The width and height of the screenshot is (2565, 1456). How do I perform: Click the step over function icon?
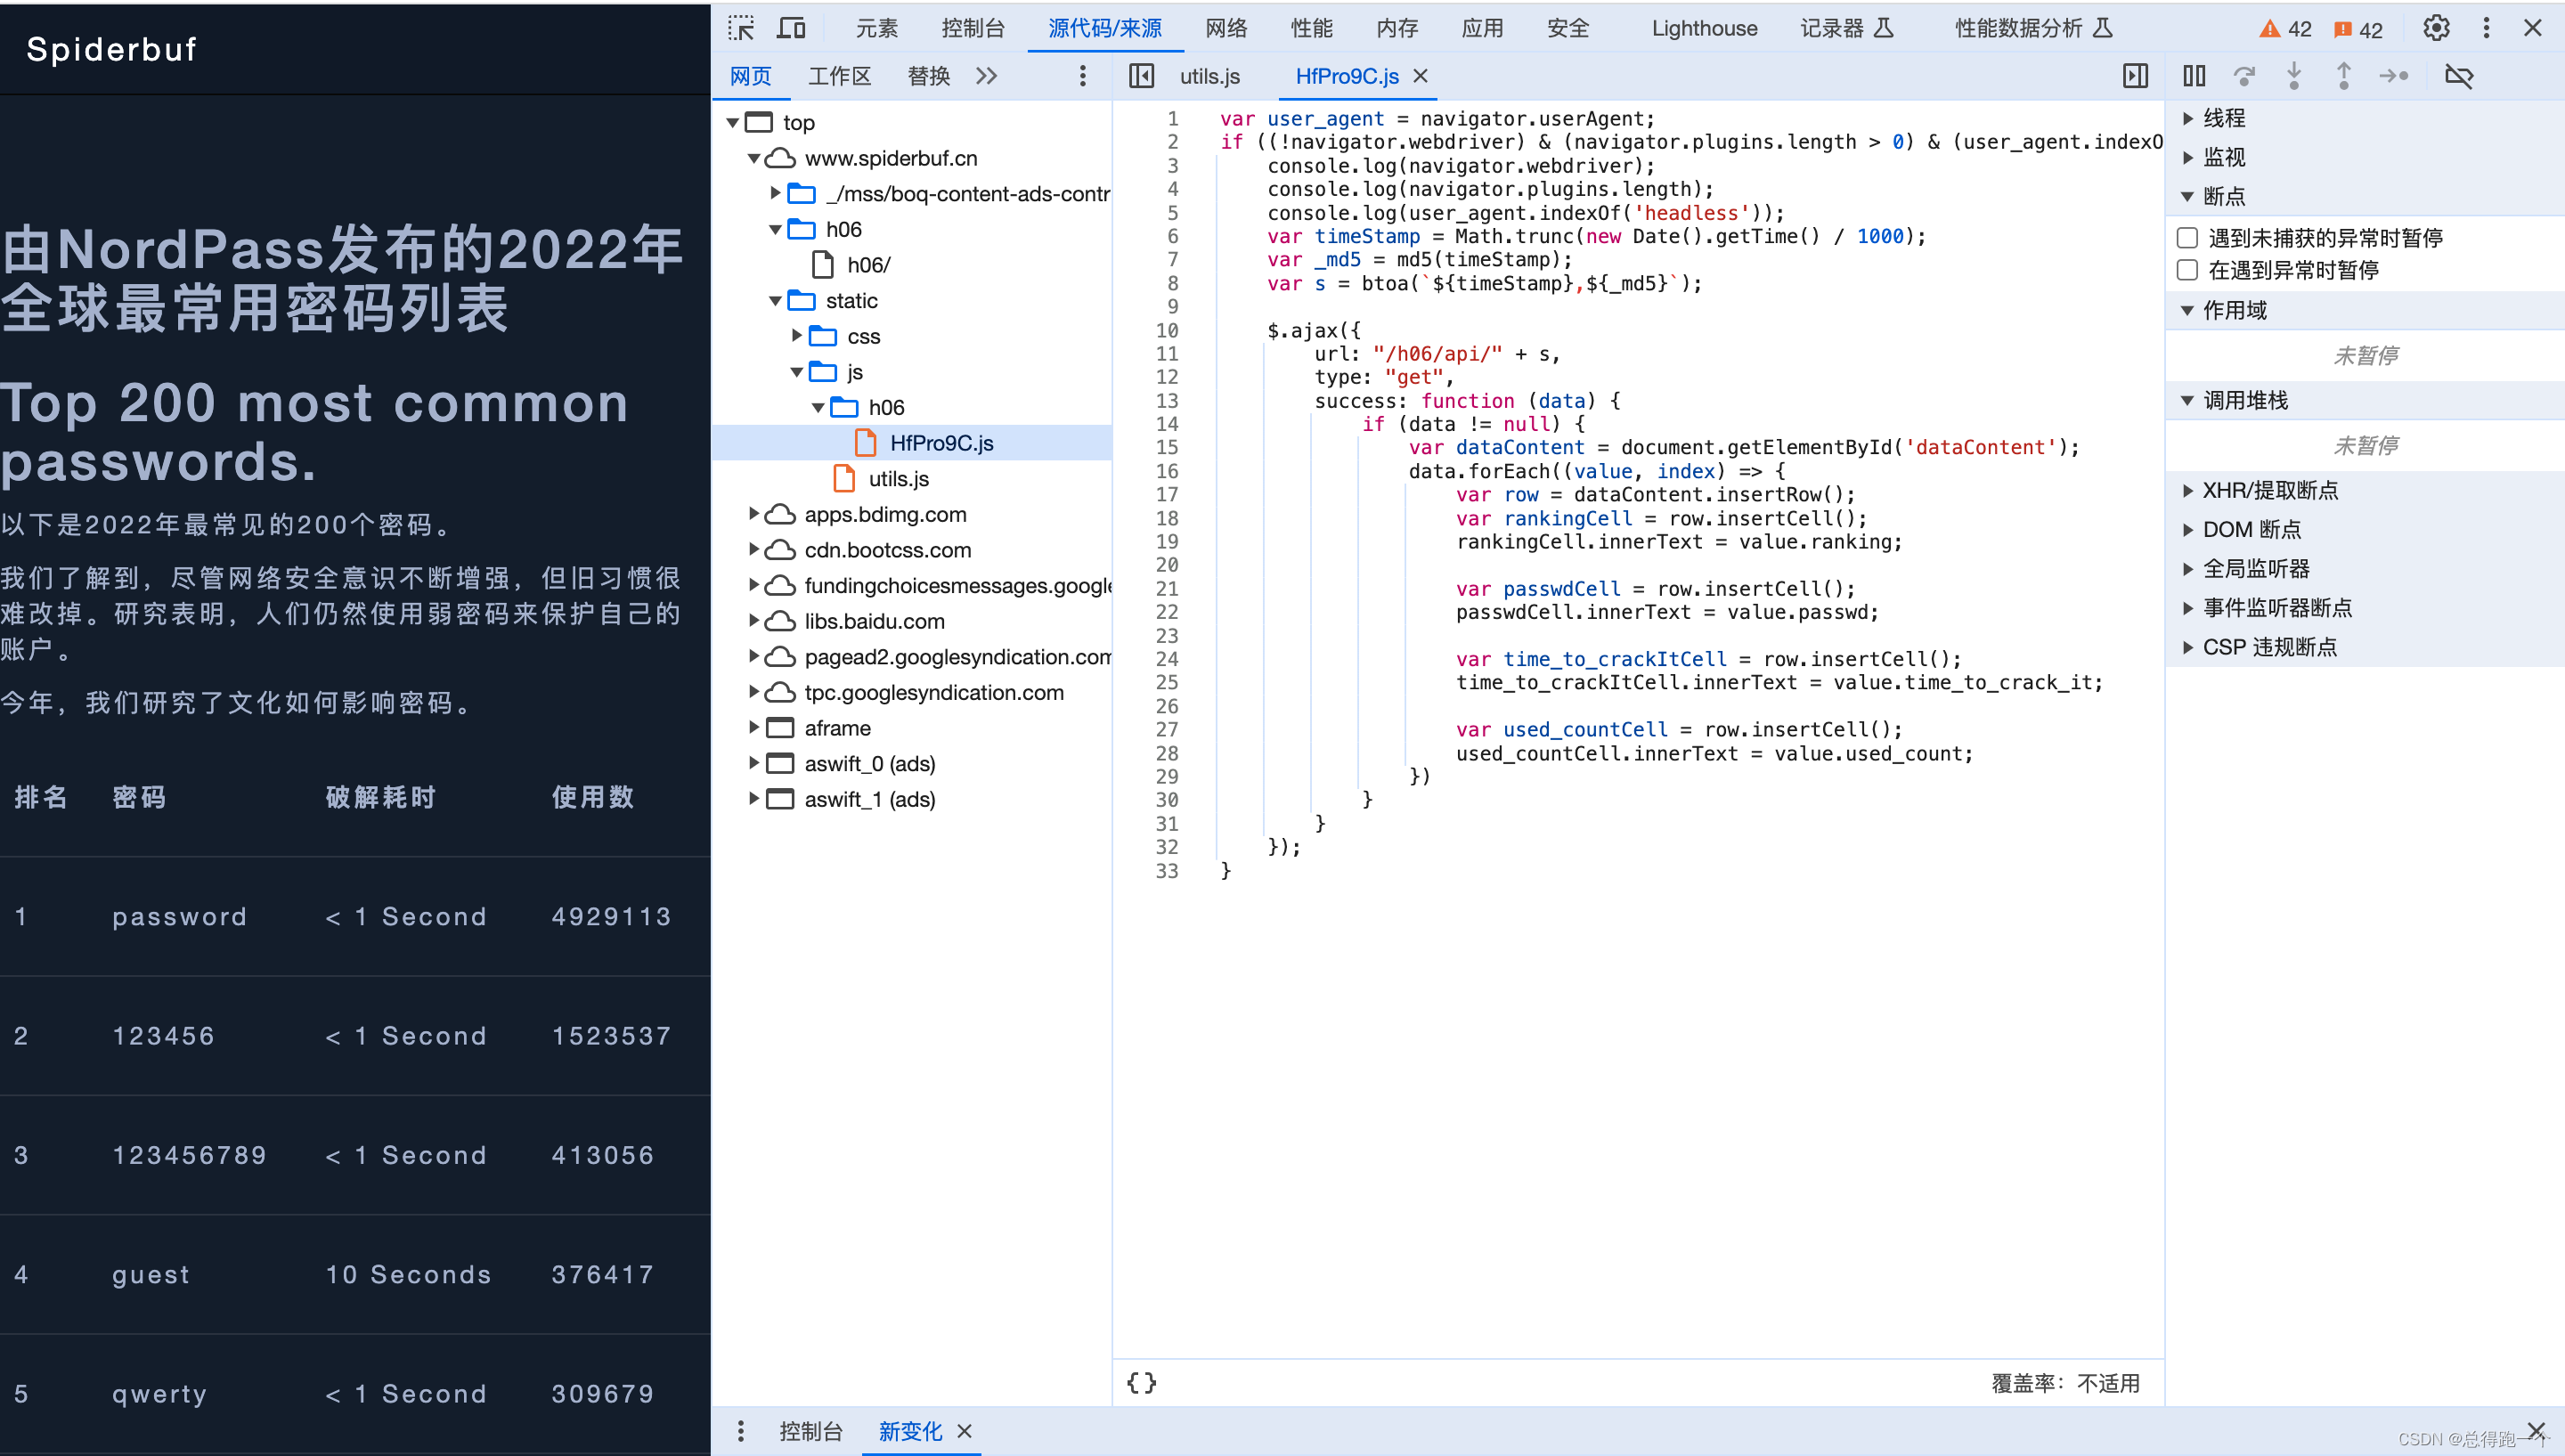(2244, 76)
